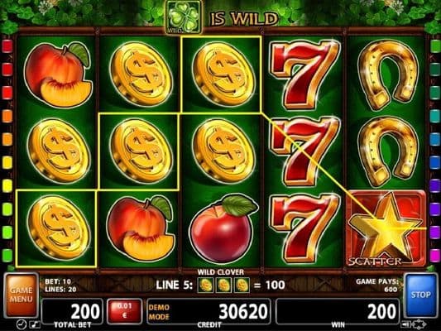Toggle the music note sound icon
This screenshot has height=331, width=441.
point(35,325)
